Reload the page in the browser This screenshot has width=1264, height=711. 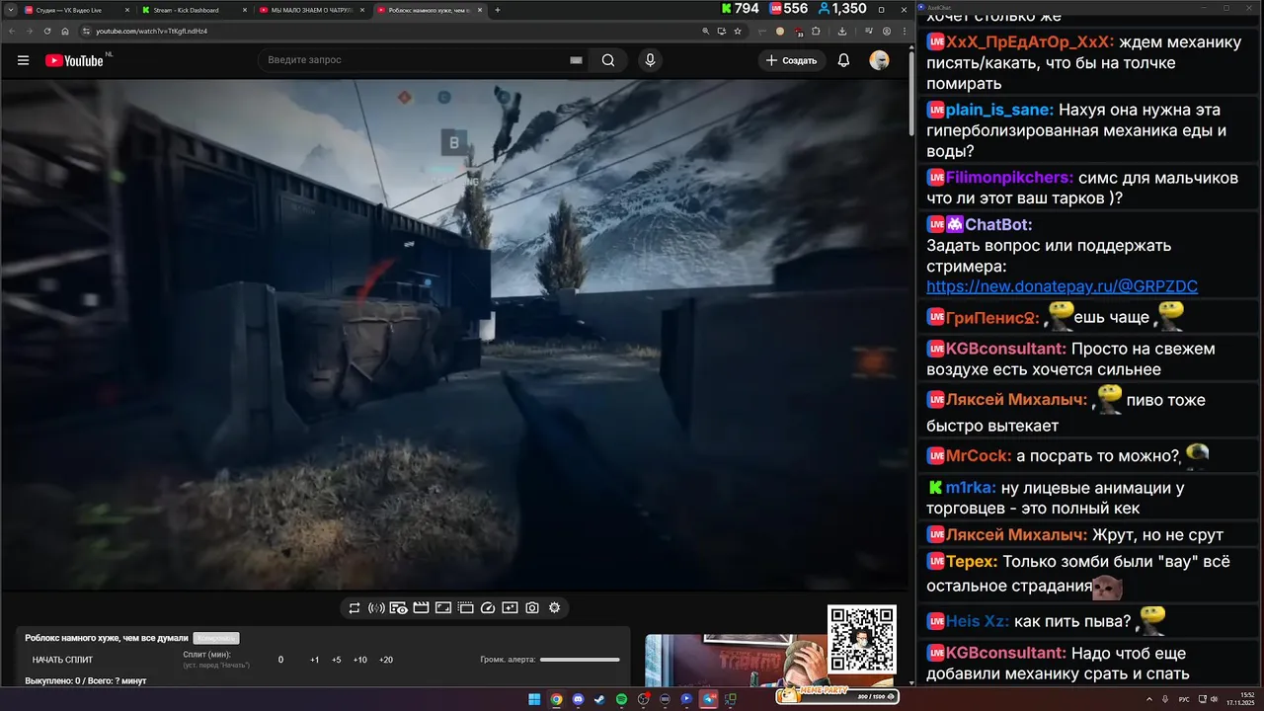(47, 31)
